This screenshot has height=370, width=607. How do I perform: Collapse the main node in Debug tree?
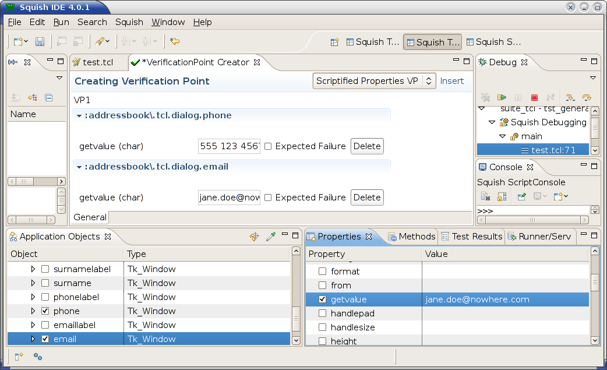(x=502, y=136)
